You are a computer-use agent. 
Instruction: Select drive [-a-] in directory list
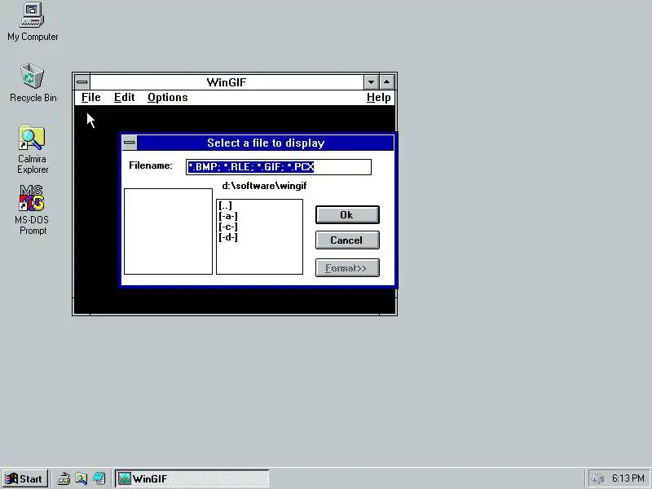[x=228, y=216]
